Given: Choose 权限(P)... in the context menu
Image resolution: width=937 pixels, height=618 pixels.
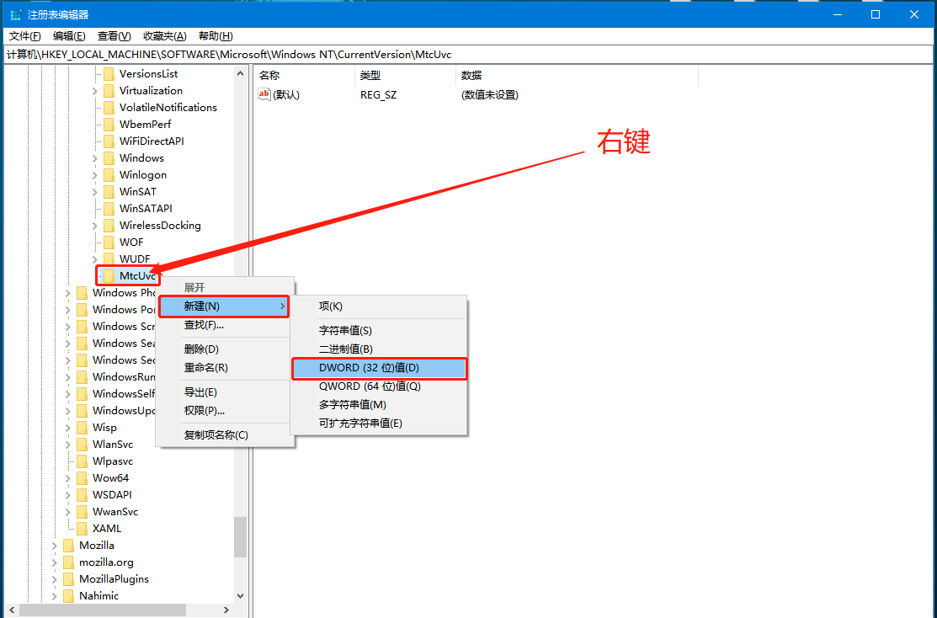Looking at the screenshot, I should 225,411.
